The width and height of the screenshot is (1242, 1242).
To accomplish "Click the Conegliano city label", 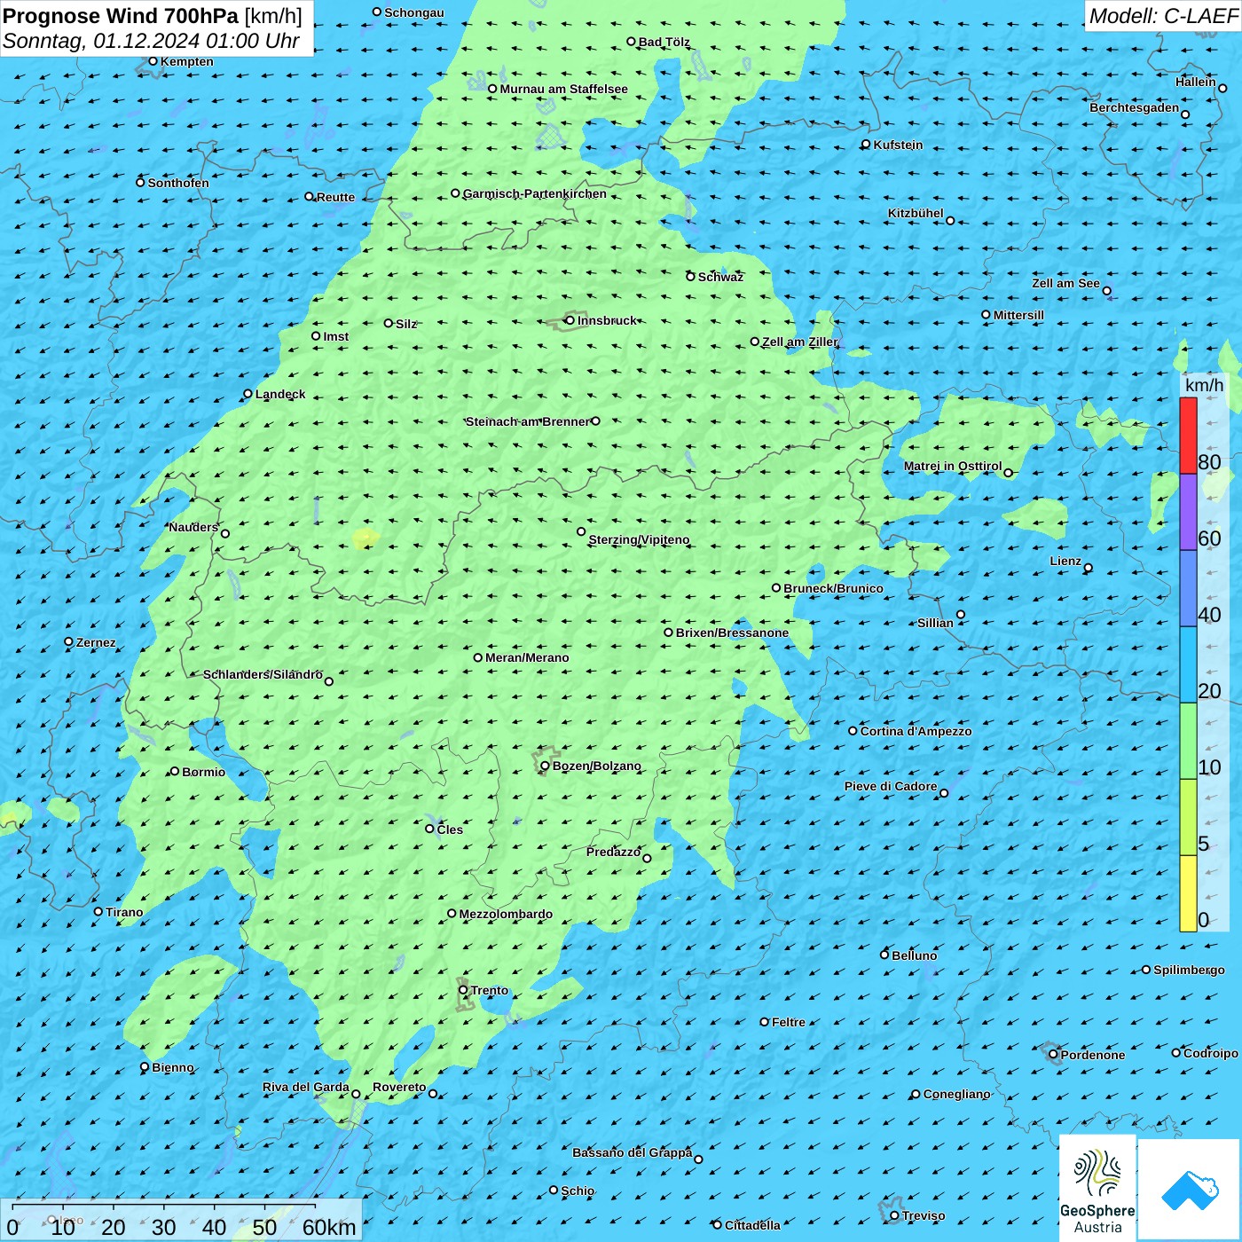I will (956, 1094).
